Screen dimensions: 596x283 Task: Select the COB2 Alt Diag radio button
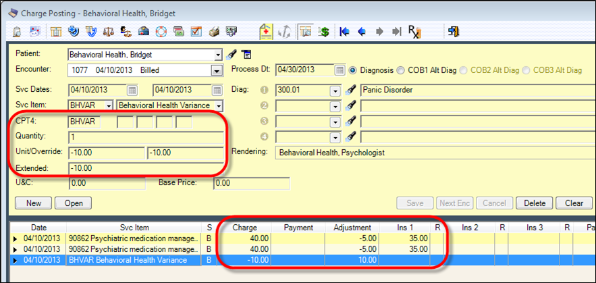tap(464, 70)
